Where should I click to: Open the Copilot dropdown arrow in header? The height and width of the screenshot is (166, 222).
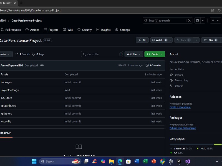[x=203, y=20]
